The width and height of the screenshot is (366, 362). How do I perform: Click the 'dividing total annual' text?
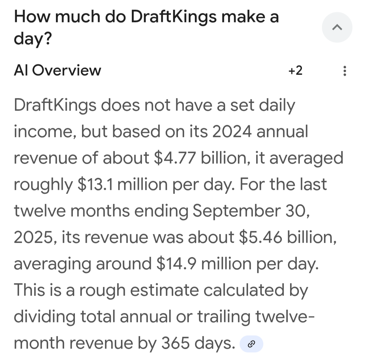click(93, 317)
